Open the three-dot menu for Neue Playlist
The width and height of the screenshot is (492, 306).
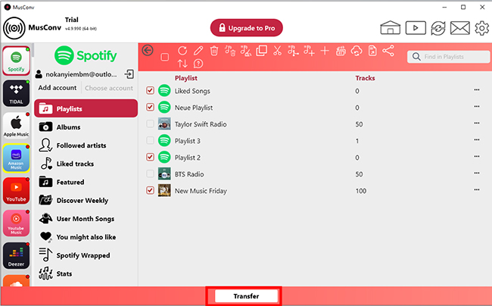point(477,106)
